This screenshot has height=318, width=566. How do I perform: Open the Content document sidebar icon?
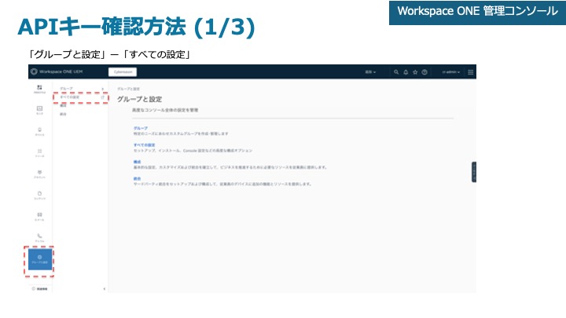click(x=40, y=196)
